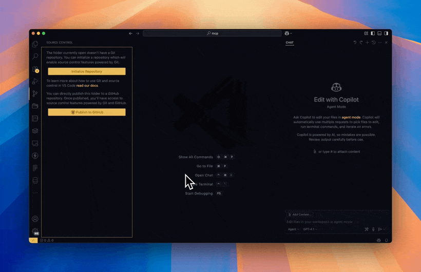Click the Initialize Repository button
421x272 pixels.
(87, 71)
